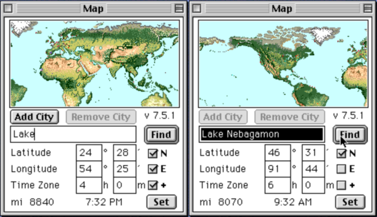
Task: Click the collapse box of right Map window
Action: point(368,8)
